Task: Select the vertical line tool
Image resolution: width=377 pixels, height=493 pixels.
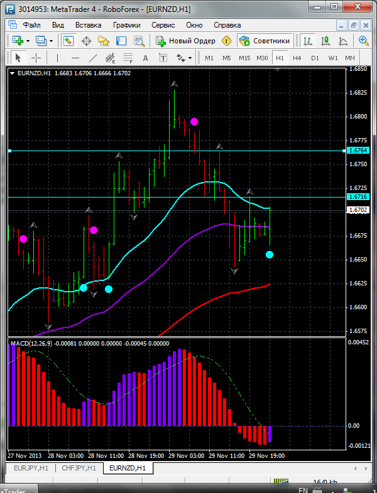Action: tap(57, 58)
